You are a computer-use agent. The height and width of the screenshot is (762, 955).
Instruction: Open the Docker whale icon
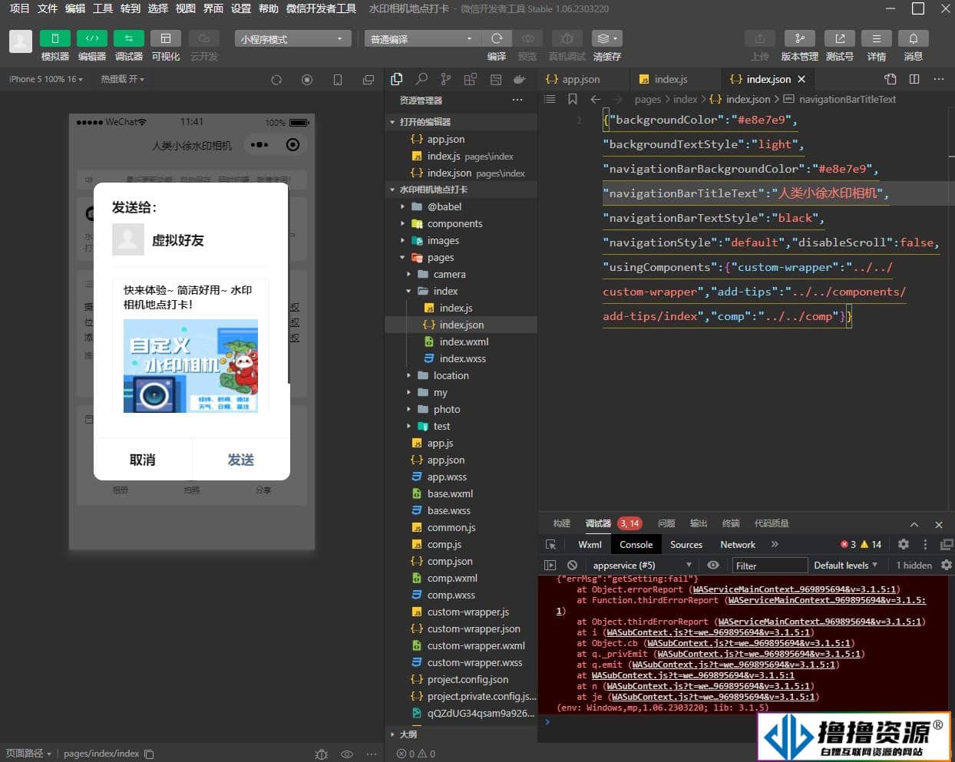point(520,79)
